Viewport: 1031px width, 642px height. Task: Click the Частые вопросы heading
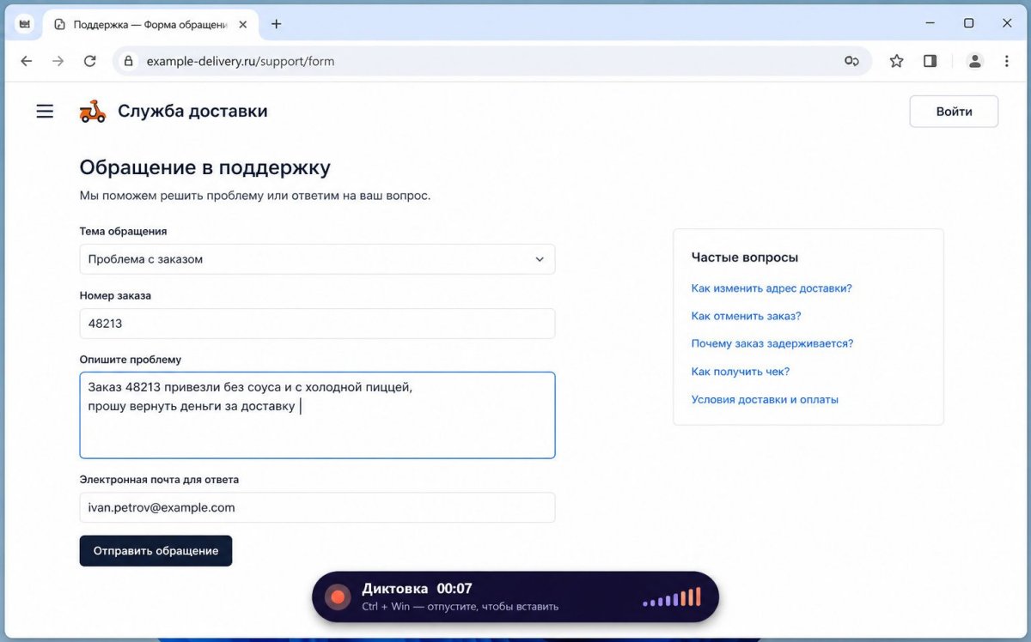point(745,257)
